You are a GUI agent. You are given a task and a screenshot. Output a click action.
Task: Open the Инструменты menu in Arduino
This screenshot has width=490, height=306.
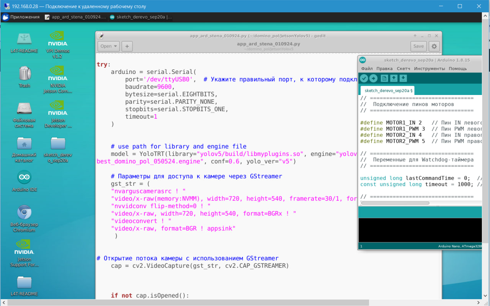click(429, 69)
